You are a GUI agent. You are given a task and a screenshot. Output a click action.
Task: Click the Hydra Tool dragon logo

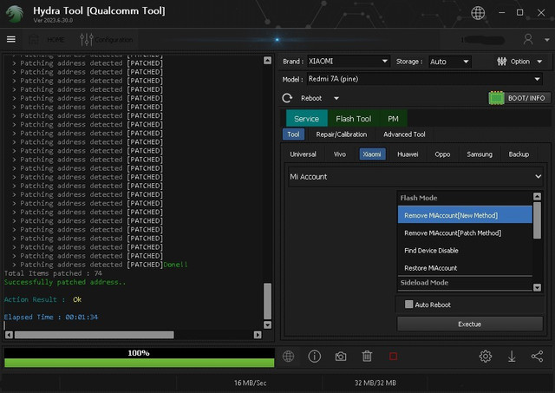15,14
